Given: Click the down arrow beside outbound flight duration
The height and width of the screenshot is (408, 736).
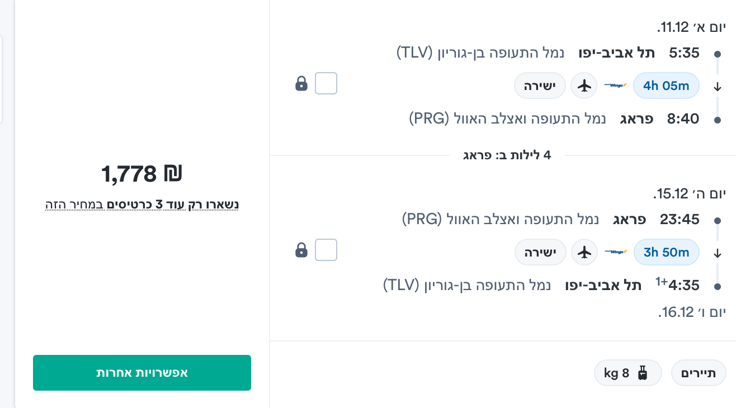Looking at the screenshot, I should click(718, 87).
